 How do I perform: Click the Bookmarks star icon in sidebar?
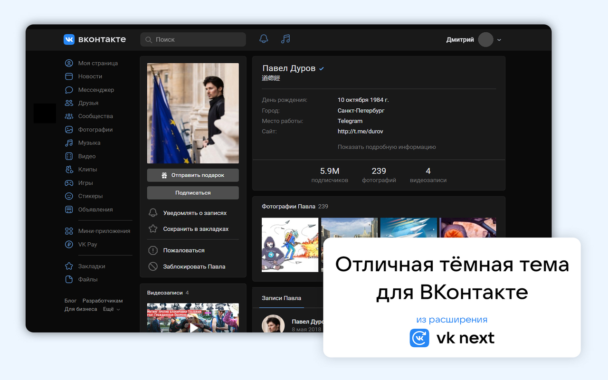pyautogui.click(x=69, y=266)
